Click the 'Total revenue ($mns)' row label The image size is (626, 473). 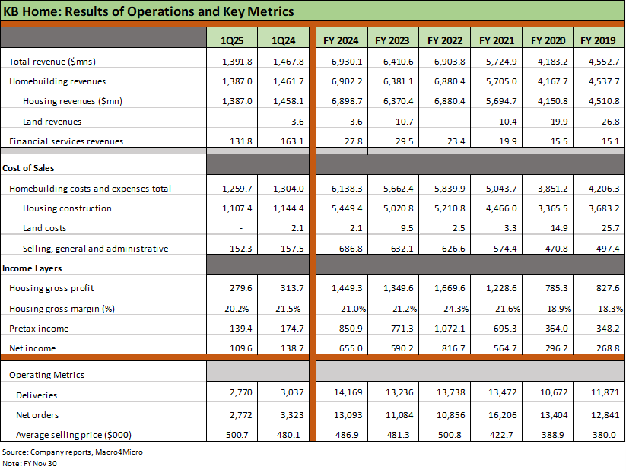(52, 62)
